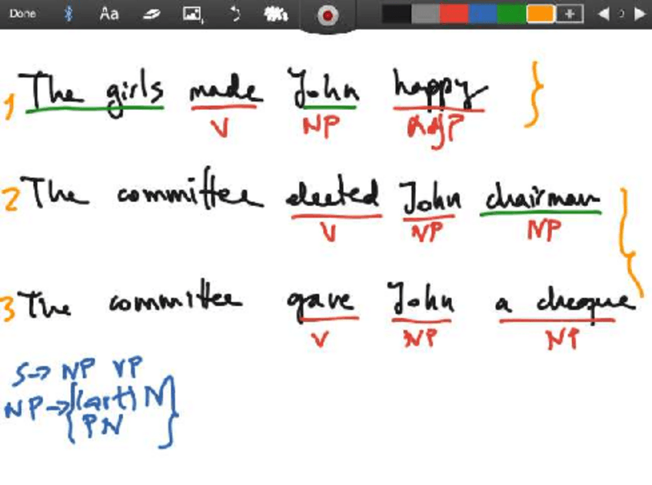Click the handwritten words 'The girls'
The width and height of the screenshot is (652, 485).
tap(91, 94)
